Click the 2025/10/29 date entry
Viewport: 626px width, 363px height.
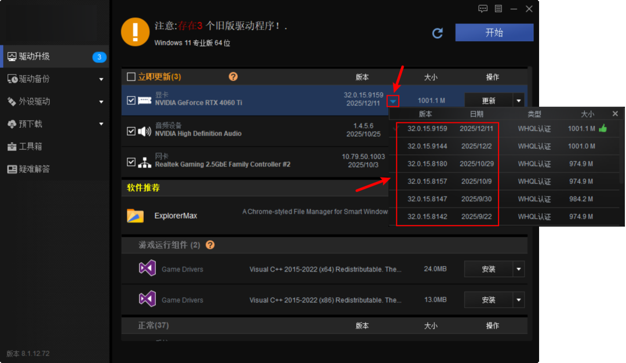[x=476, y=164]
